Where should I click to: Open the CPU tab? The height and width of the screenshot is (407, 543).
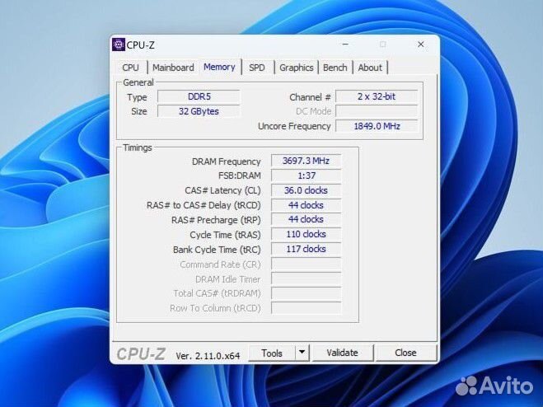131,68
